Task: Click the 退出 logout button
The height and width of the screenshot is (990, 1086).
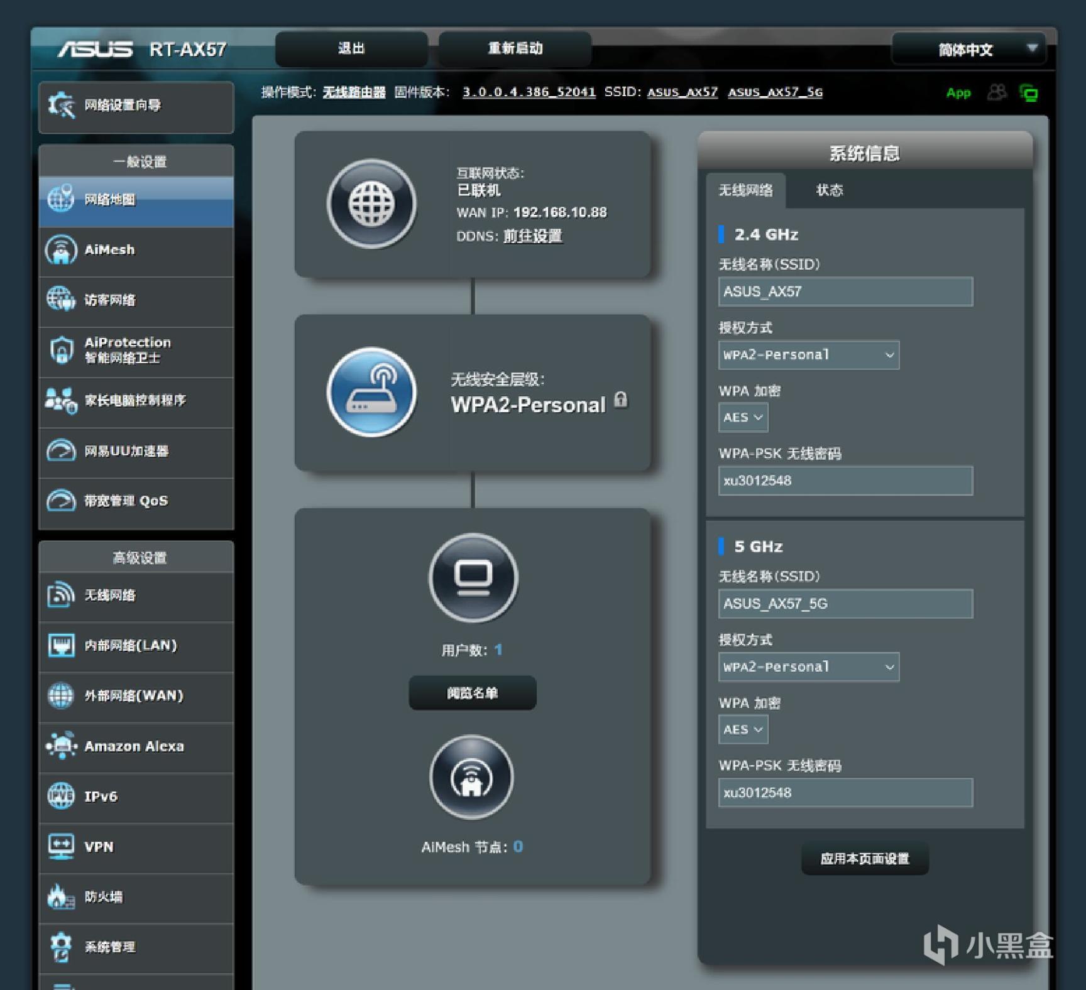Action: click(x=351, y=49)
